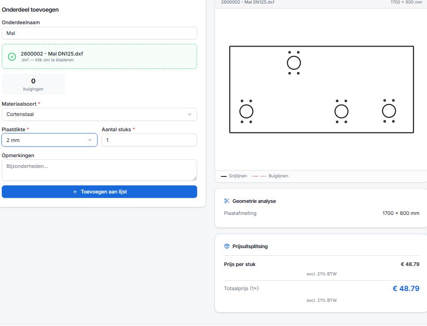Click the middle-bottom circular hole in preview

click(341, 111)
